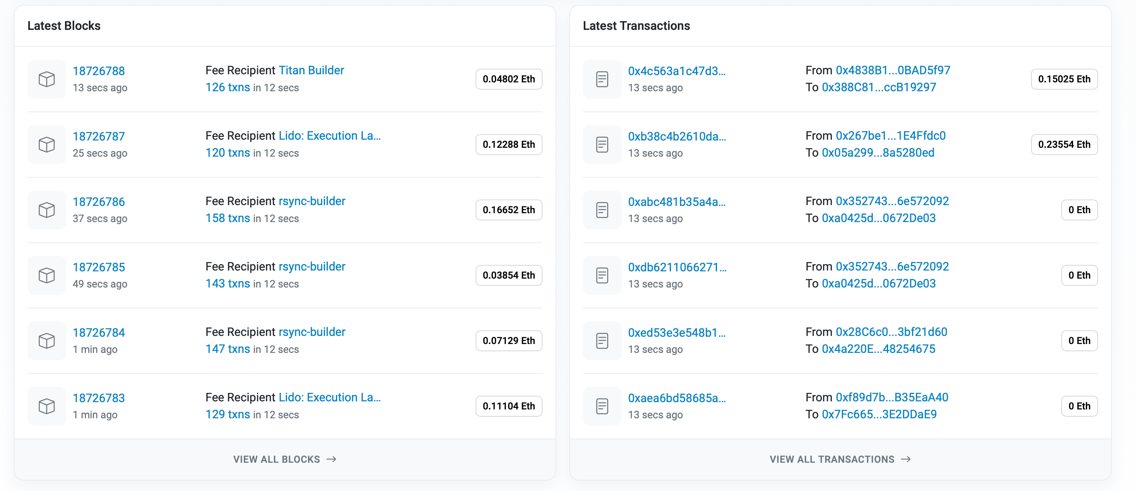Screen dimensions: 1136x491
Task: Open block 18726787
Action: [99, 136]
